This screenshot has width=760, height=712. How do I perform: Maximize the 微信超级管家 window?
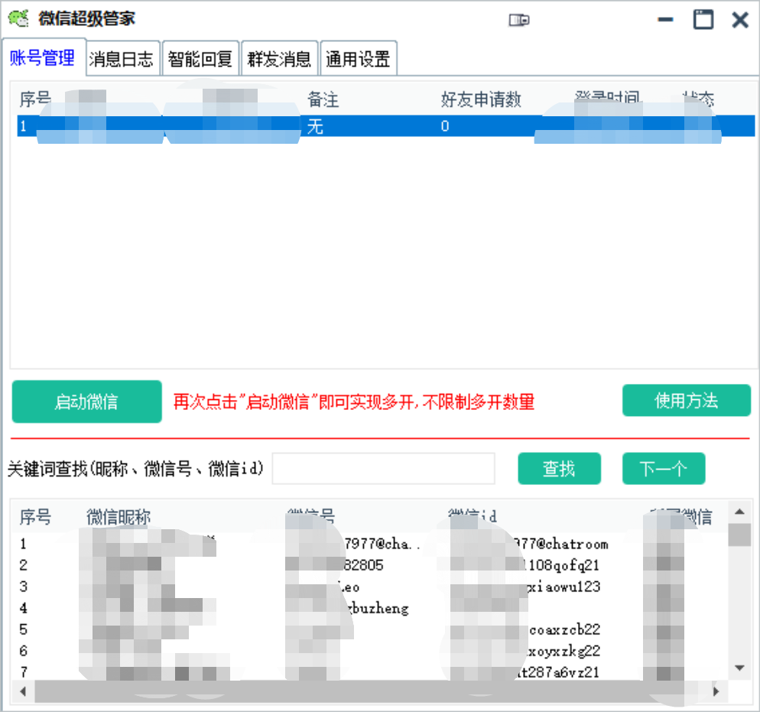pos(703,19)
